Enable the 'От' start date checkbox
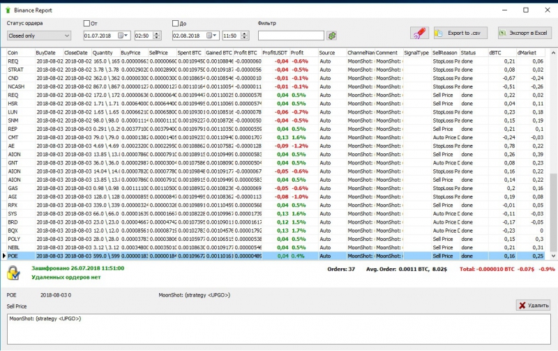Image resolution: width=558 pixels, height=351 pixels. 86,24
